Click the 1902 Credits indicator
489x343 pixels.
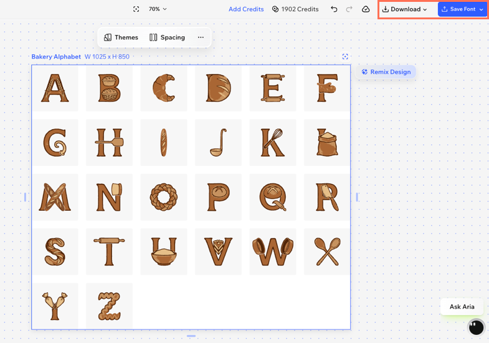point(295,9)
